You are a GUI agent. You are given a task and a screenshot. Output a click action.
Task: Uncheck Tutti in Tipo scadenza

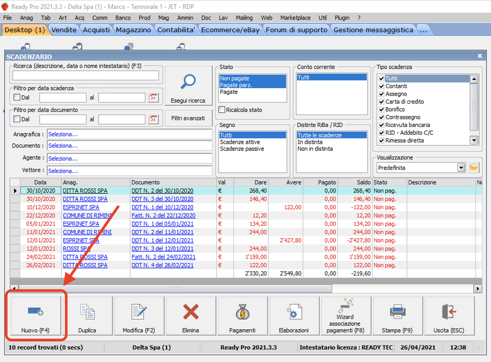pyautogui.click(x=381, y=78)
